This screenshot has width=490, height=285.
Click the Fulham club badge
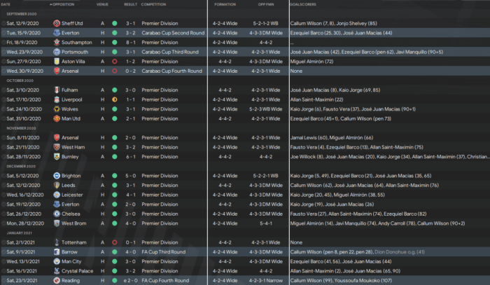click(x=57, y=90)
